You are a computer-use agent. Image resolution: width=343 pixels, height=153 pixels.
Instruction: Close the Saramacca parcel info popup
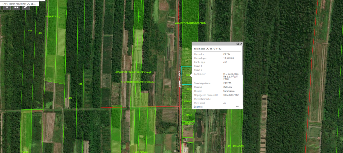(x=241, y=44)
